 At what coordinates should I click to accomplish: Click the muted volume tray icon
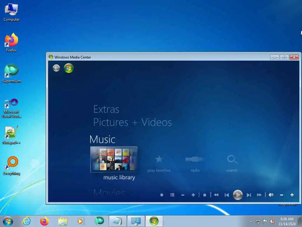click(x=272, y=222)
